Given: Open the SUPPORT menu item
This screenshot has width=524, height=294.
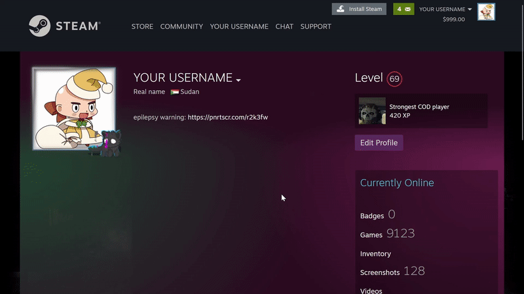Looking at the screenshot, I should [x=316, y=26].
